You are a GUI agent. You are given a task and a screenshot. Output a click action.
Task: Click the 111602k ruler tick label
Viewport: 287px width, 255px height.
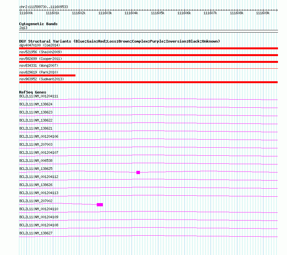79,13
